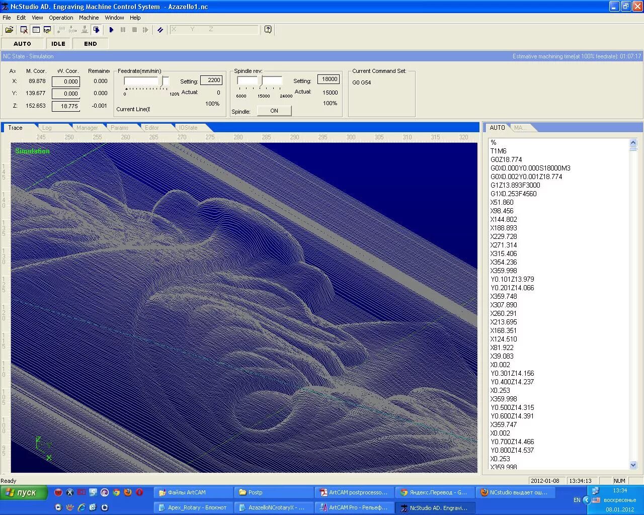This screenshot has height=515, width=644.
Task: Launch Opera from quick launch
Action: (x=139, y=492)
